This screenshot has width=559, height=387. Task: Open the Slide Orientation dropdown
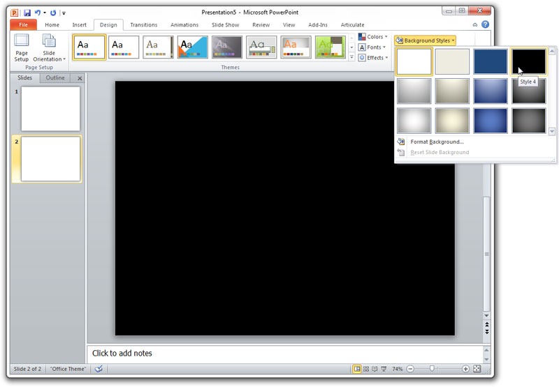[x=49, y=47]
